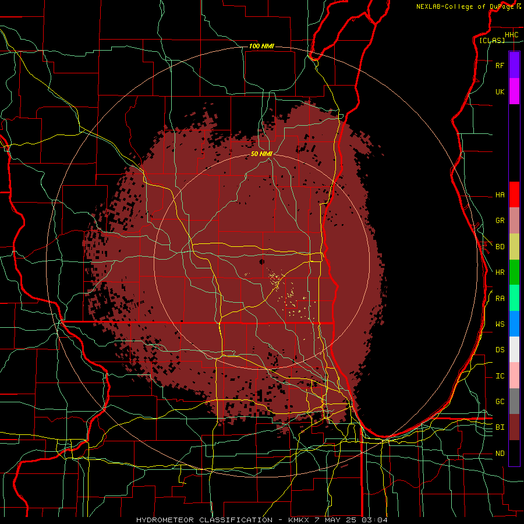Click the ND black legend swatch

click(514, 453)
